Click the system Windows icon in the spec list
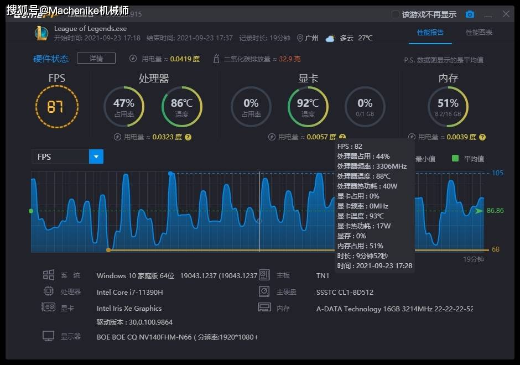This screenshot has height=365, width=520. tap(49, 275)
